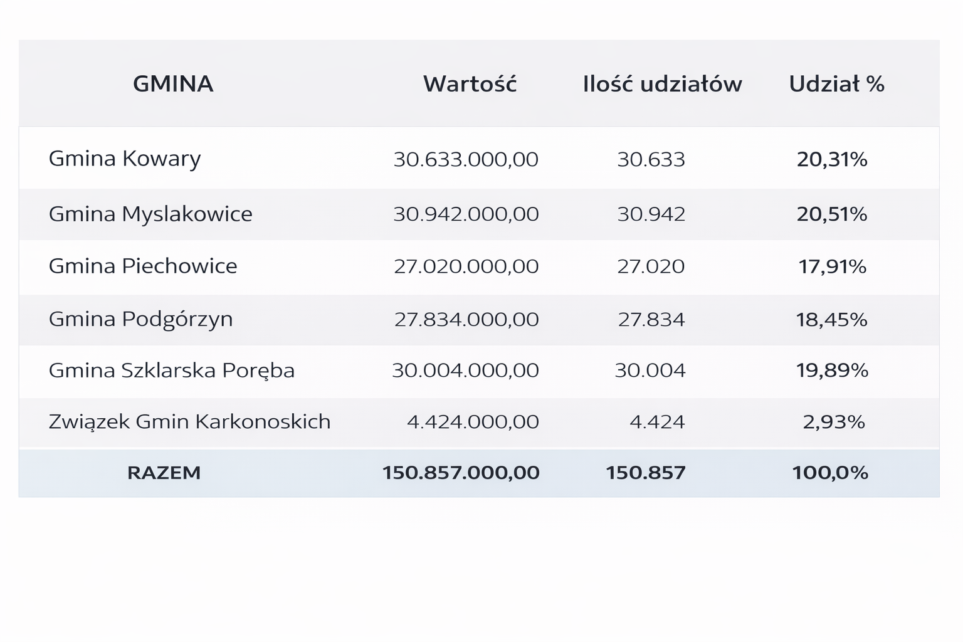963x642 pixels.
Task: Click the percentage 18,45%
Action: [832, 320]
